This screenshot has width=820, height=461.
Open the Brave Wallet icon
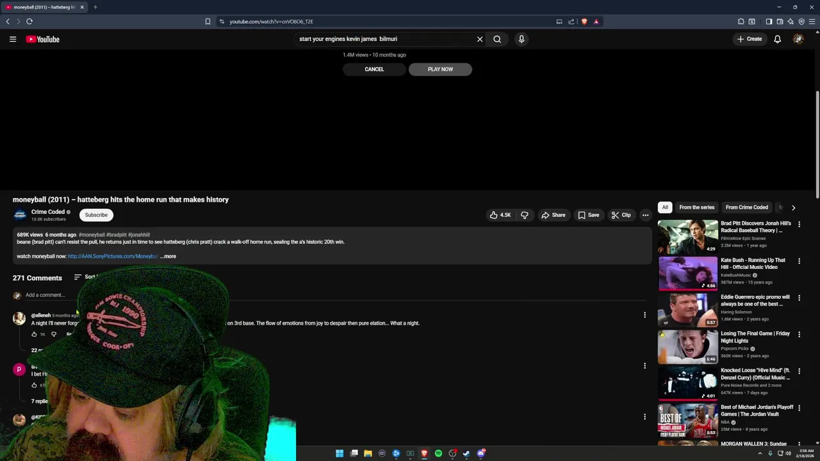[x=780, y=21]
